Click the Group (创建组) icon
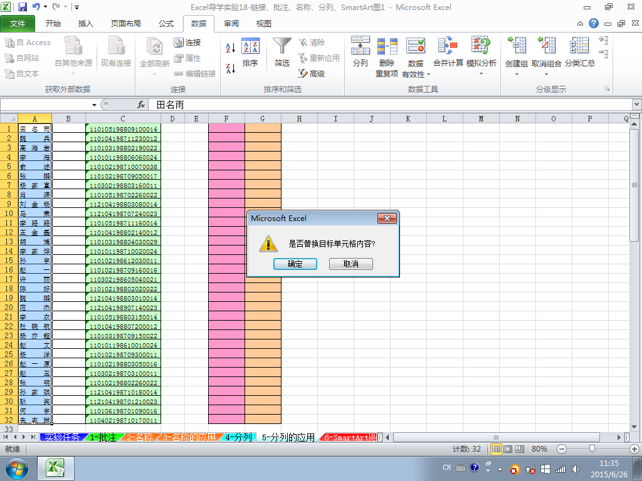642x481 pixels. coord(517,45)
